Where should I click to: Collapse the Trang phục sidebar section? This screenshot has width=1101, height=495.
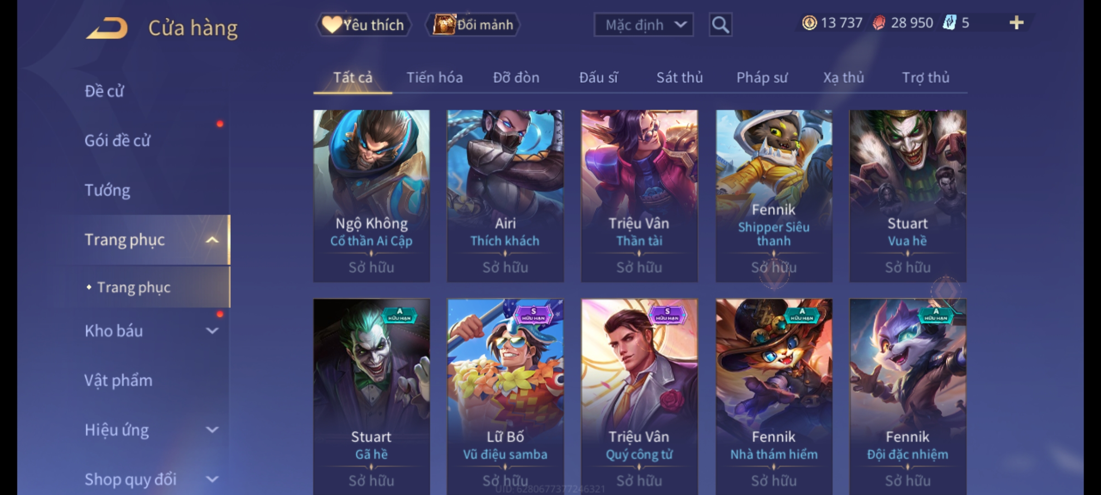coord(212,240)
